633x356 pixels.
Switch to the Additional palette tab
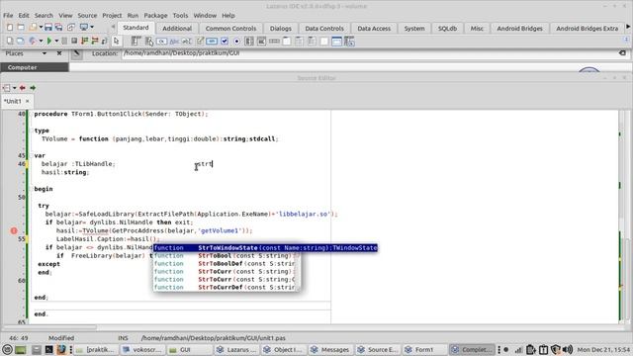pyautogui.click(x=177, y=29)
